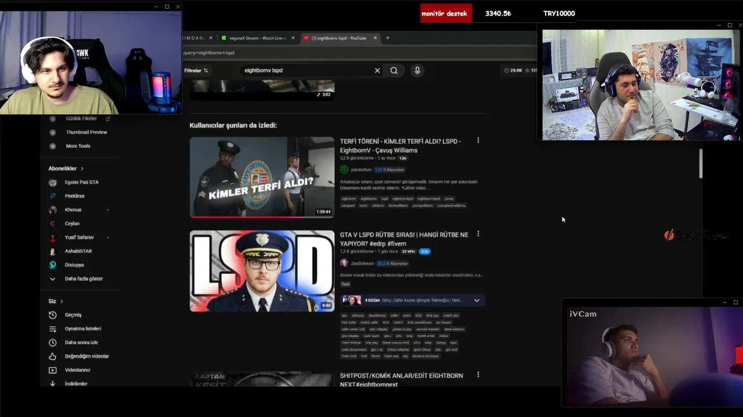The height and width of the screenshot is (417, 743).
Task: Open a new browser tab with plus
Action: (388, 38)
